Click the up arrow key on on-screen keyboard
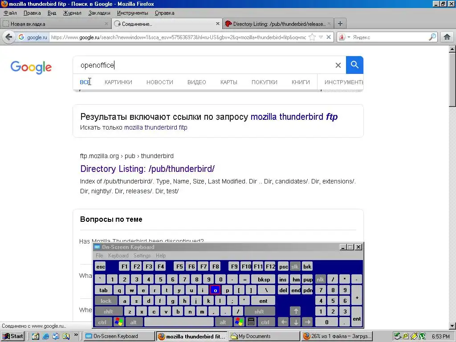This screenshot has width=456, height=342. (296, 311)
